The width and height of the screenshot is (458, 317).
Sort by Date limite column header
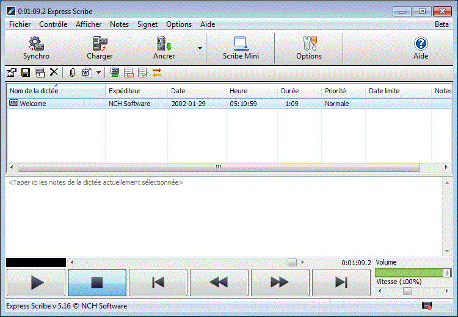click(398, 91)
